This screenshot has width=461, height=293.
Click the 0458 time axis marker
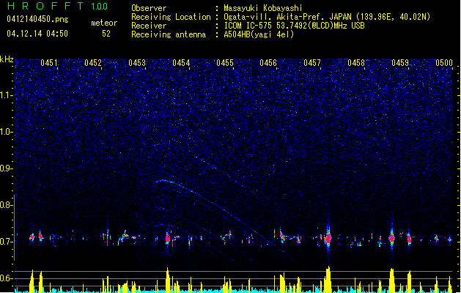point(356,63)
